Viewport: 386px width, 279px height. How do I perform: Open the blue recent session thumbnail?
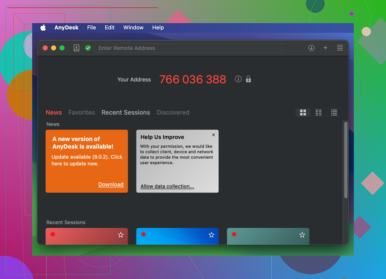click(x=177, y=236)
